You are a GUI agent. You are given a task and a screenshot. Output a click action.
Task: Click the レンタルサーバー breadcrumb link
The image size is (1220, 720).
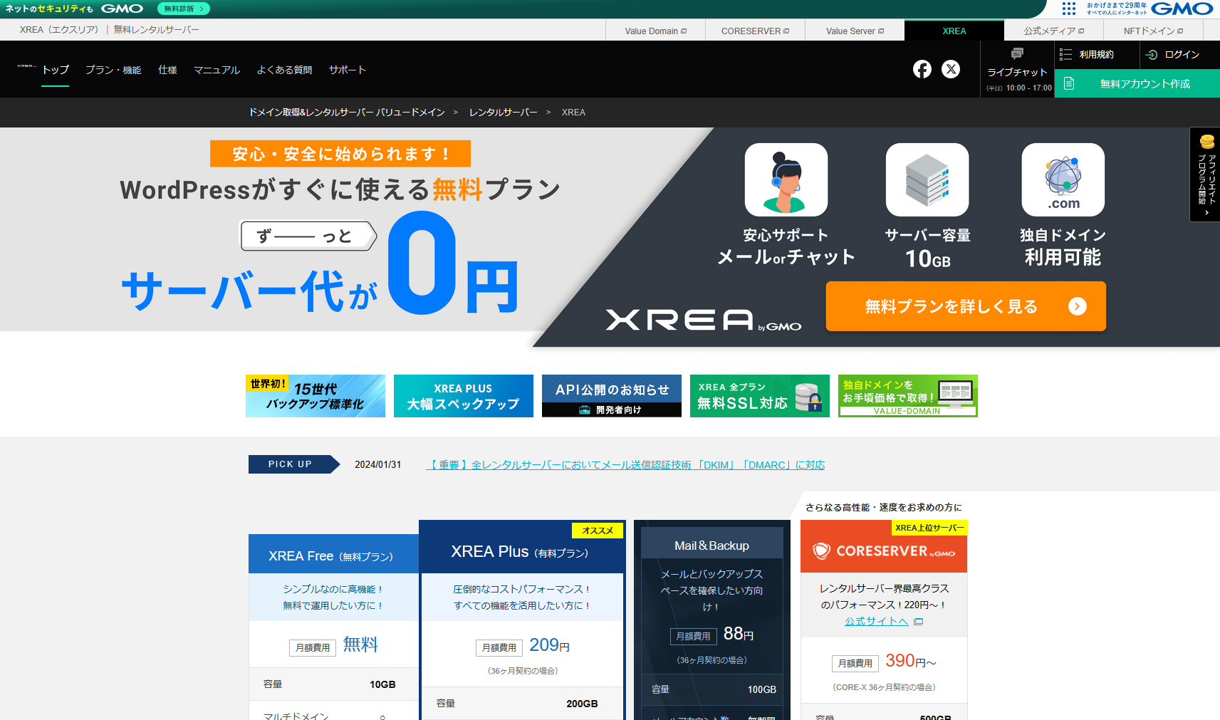(503, 112)
